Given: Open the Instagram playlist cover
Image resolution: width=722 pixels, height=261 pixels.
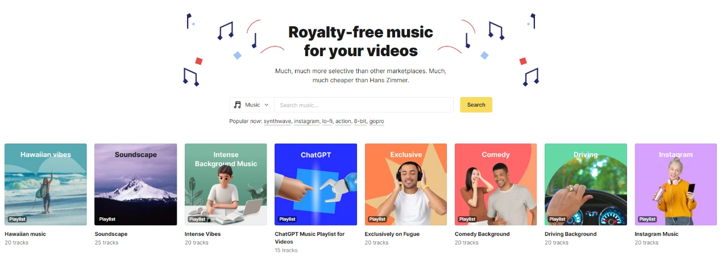Looking at the screenshot, I should pos(676,184).
